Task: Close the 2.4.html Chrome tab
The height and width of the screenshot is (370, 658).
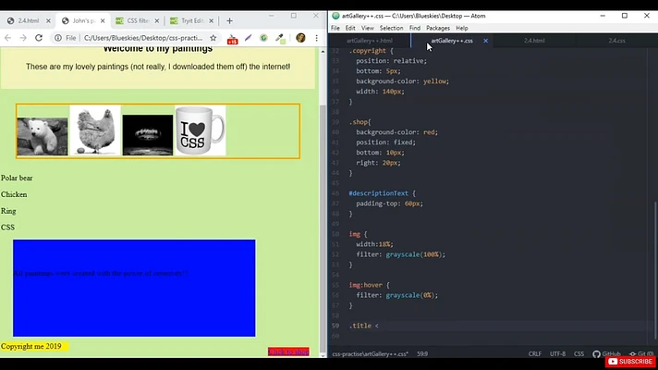Action: [x=48, y=20]
